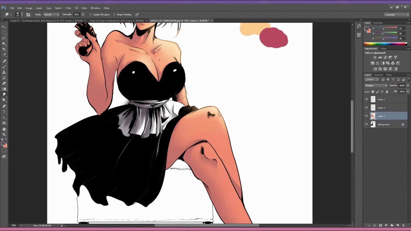Click the color spectrum ramp in Color panel
Image resolution: width=411 pixels, height=231 pixels.
click(385, 44)
